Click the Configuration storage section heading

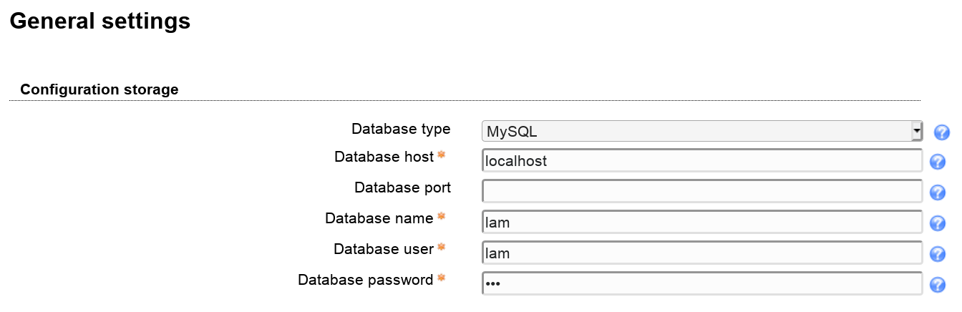[99, 89]
